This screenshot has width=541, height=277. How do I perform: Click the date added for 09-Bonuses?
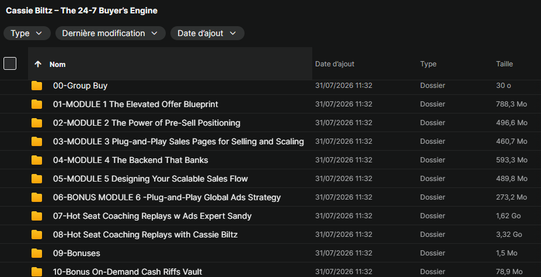click(344, 253)
